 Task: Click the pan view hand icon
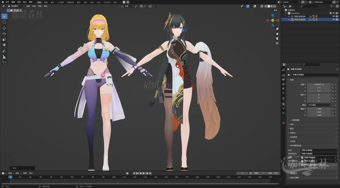point(277,33)
